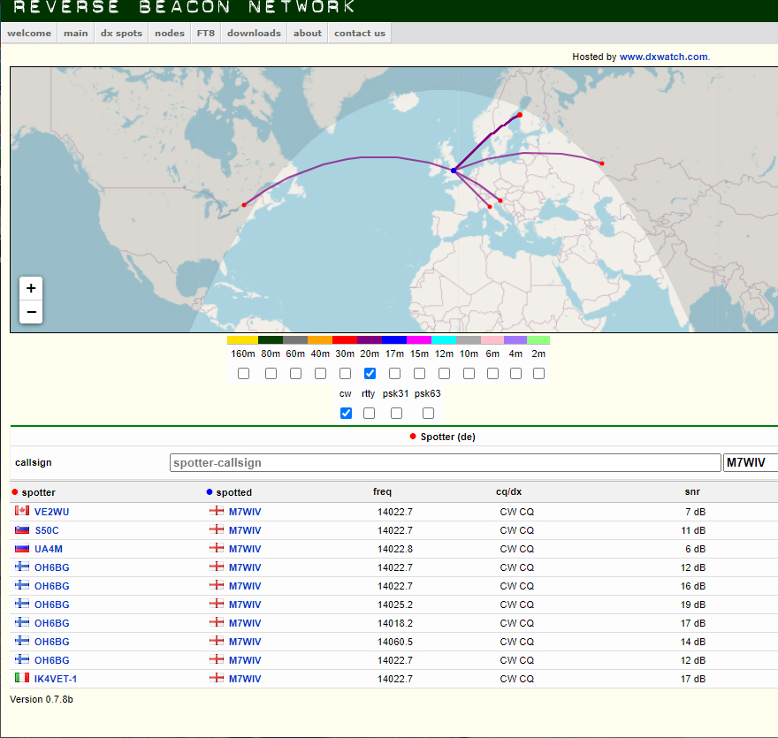Open the downloads tab
This screenshot has width=778, height=738.
coord(254,34)
